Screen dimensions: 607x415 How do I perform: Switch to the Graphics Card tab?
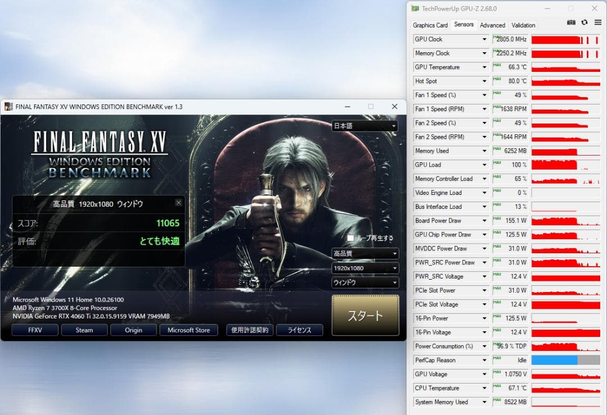[x=430, y=25]
